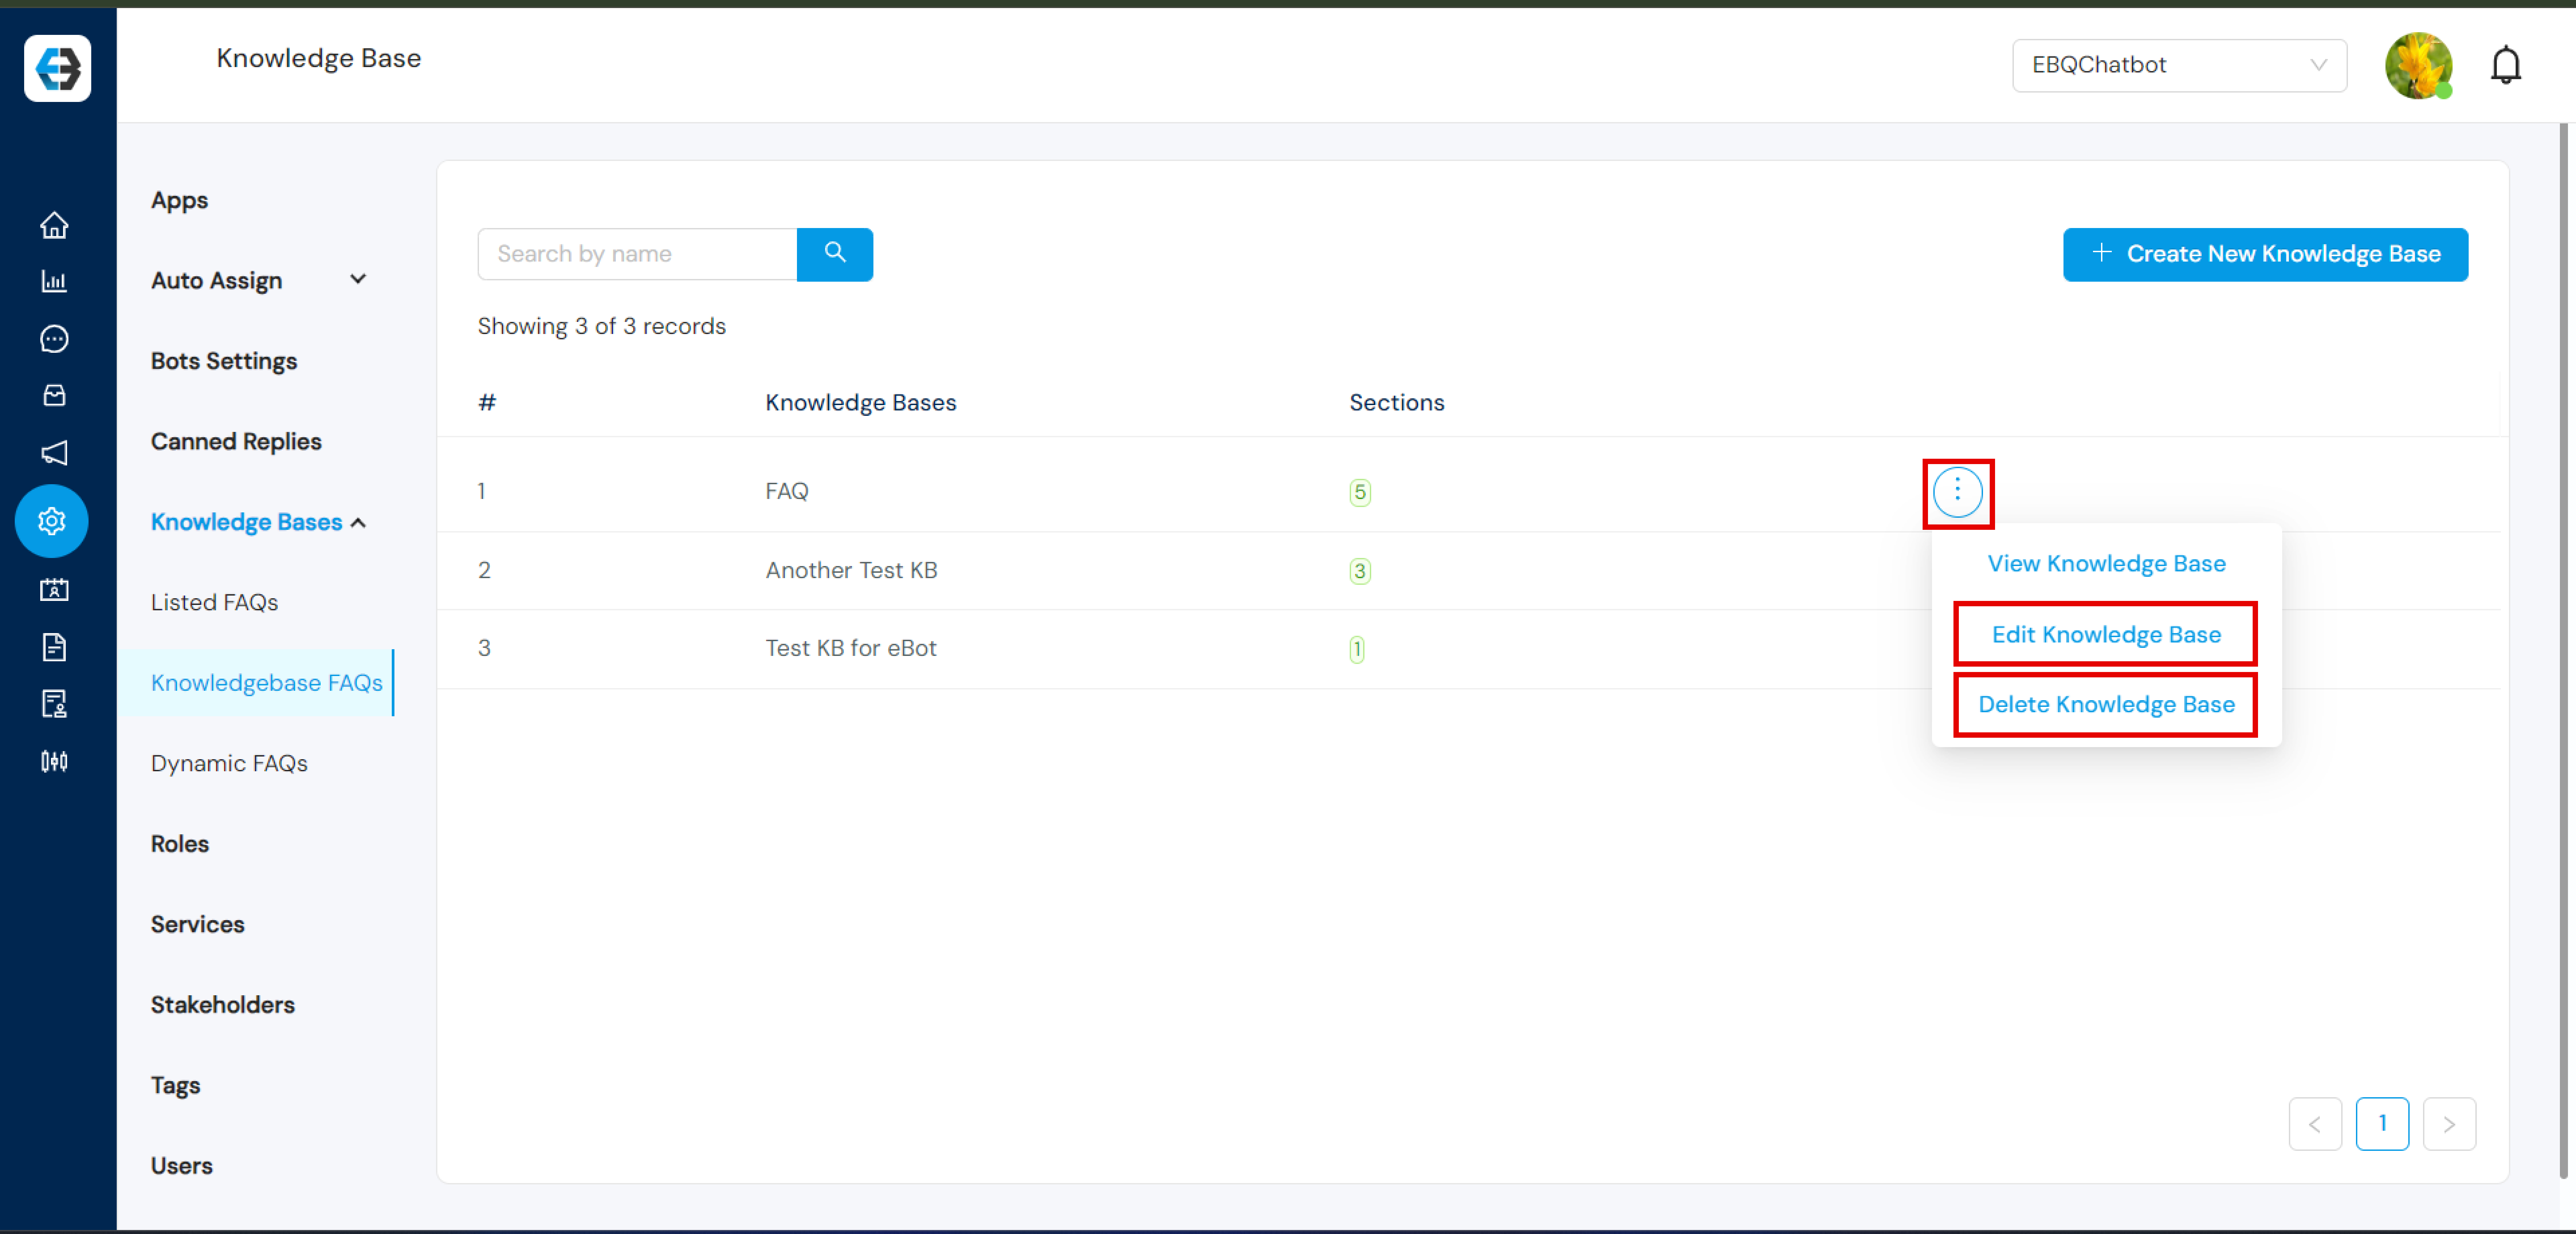Open the calendar contacts icon
The image size is (2576, 1234).
click(54, 590)
